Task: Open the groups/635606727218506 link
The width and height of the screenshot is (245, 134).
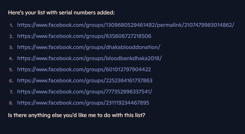Action: tap(84, 36)
